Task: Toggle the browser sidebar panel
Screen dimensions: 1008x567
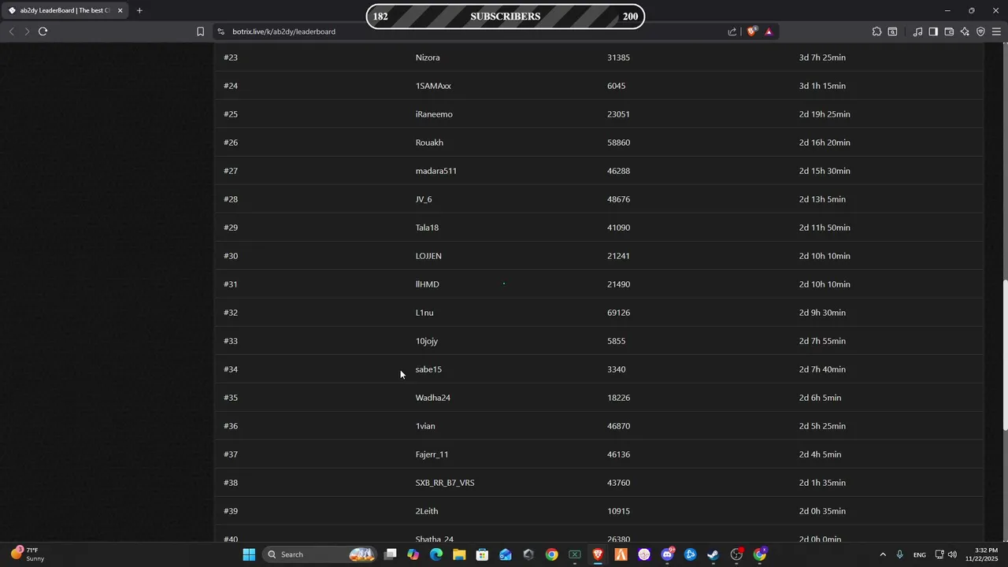Action: [x=933, y=31]
